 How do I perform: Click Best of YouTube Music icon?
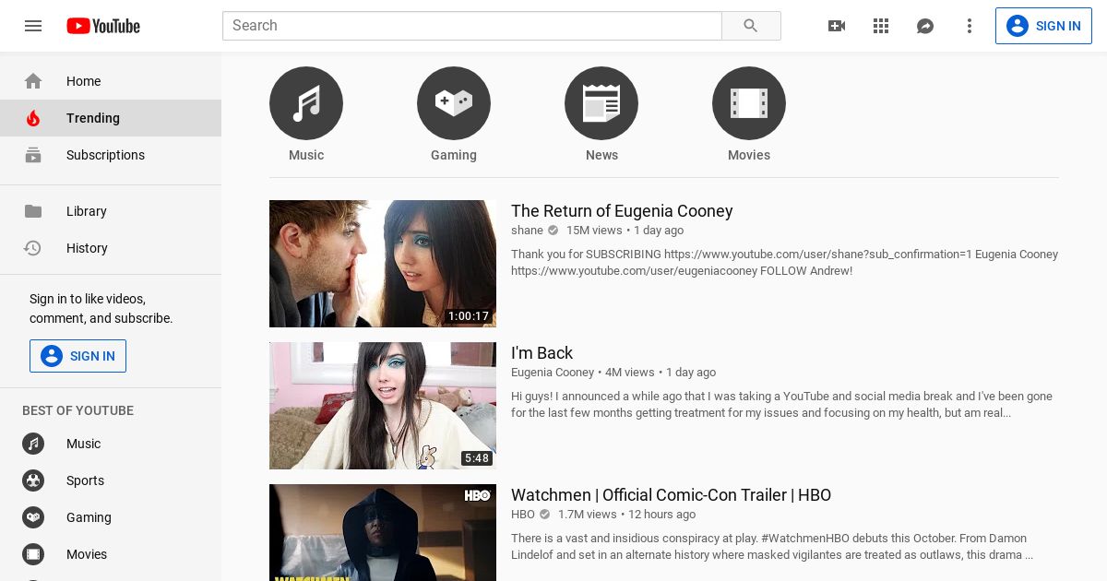tap(33, 444)
